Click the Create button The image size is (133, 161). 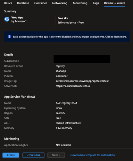(11, 155)
